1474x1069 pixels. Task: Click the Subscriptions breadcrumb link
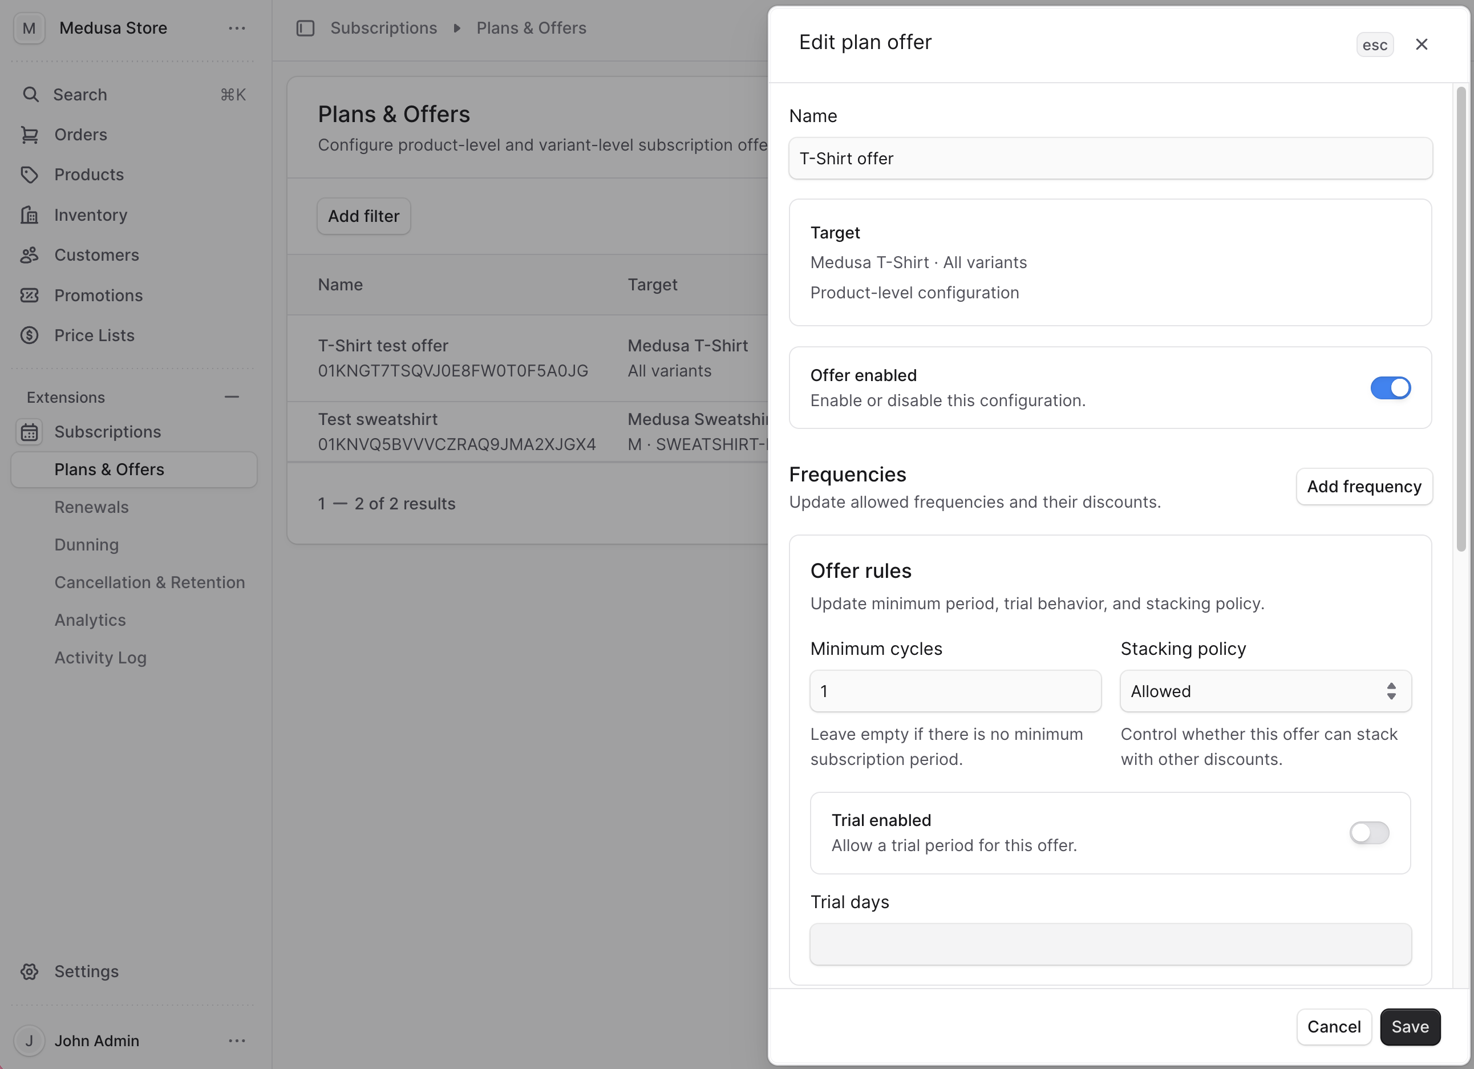[384, 29]
